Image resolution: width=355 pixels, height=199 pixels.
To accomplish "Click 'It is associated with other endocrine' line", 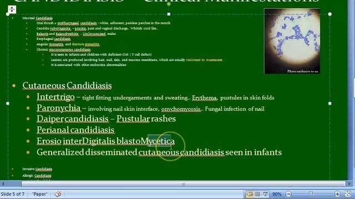I will pos(89,65).
